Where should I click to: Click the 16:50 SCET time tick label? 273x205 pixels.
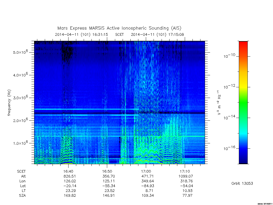pos(107,171)
